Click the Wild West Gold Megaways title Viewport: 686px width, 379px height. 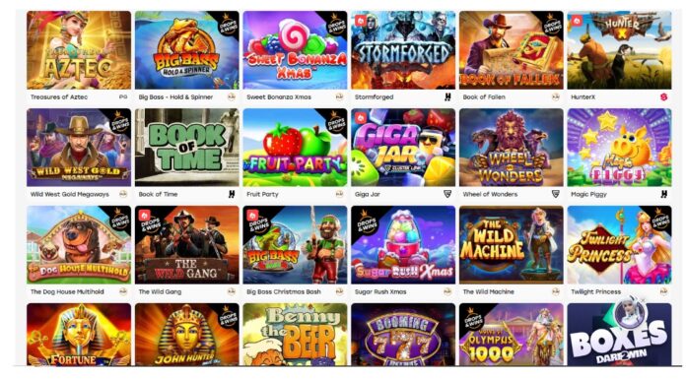(70, 194)
